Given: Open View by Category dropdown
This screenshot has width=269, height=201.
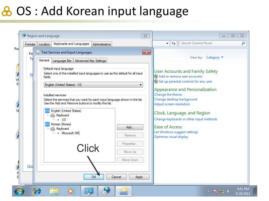Looking at the screenshot, I should [x=215, y=57].
